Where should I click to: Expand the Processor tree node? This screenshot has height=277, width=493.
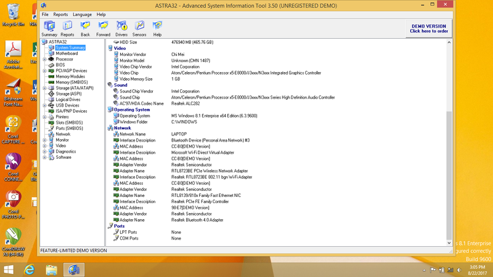pyautogui.click(x=44, y=59)
